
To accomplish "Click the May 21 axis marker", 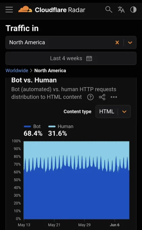I will pyautogui.click(x=54, y=225).
